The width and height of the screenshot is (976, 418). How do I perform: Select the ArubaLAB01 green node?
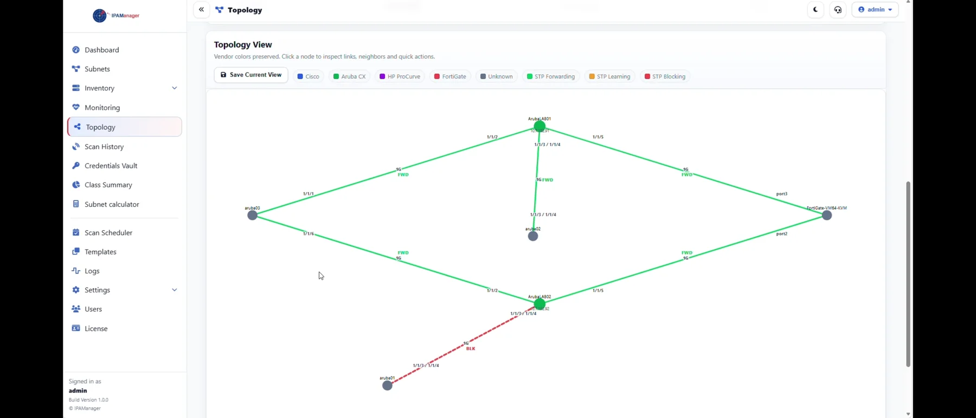pyautogui.click(x=539, y=126)
